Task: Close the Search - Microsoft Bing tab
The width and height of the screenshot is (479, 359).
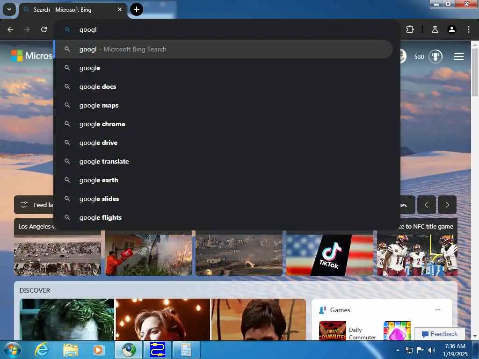Action: click(x=120, y=9)
